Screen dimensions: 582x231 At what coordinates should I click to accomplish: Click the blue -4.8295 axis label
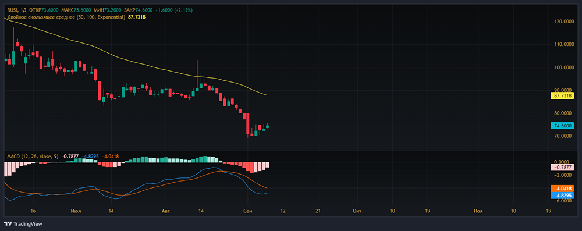[562, 196]
